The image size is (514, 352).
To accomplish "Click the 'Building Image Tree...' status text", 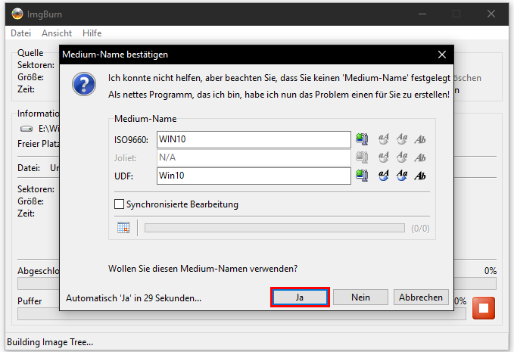I will (x=50, y=342).
